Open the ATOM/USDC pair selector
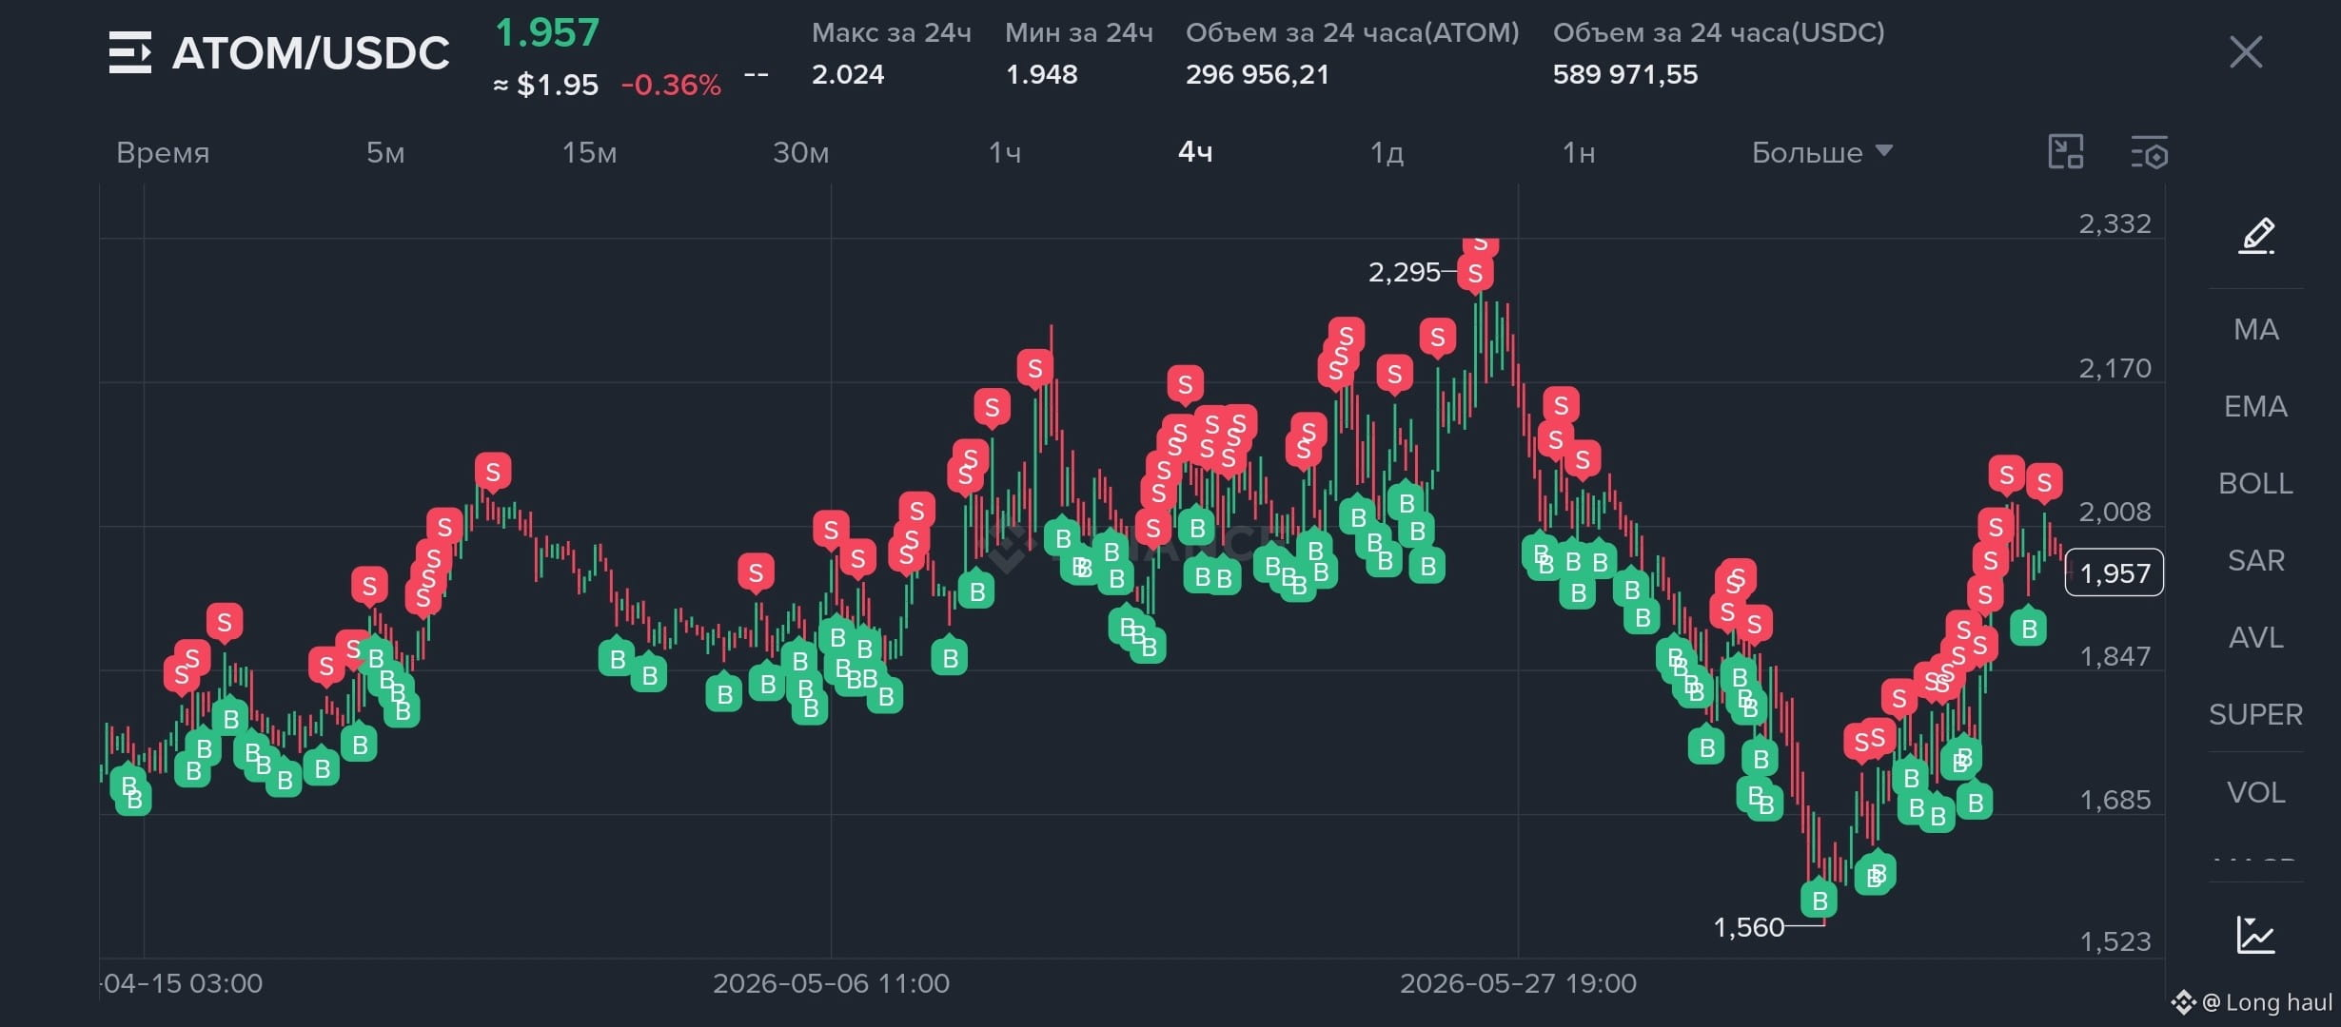2341x1027 pixels. point(310,53)
